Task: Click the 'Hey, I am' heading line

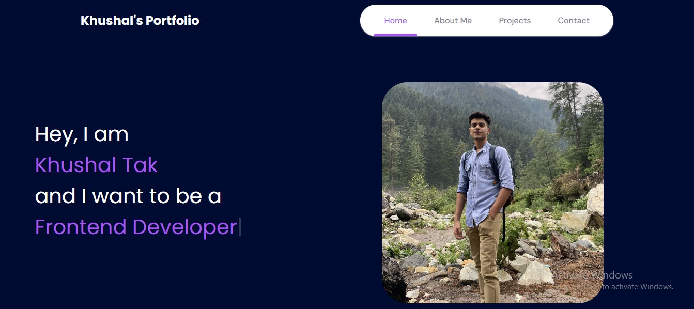Action: (82, 134)
